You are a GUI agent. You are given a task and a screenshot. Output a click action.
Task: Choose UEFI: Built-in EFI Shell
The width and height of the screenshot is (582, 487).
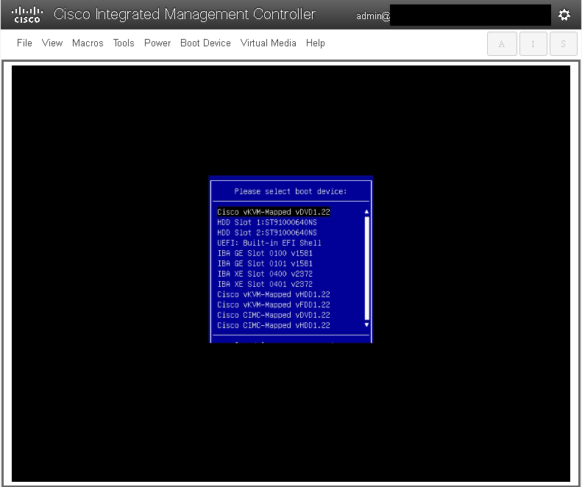pos(269,243)
